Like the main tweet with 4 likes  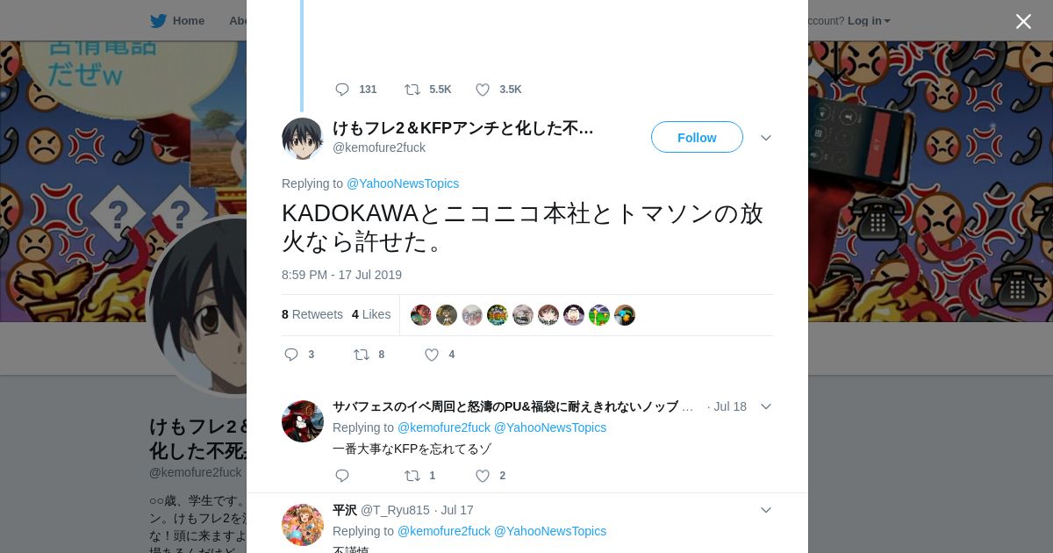(x=432, y=355)
